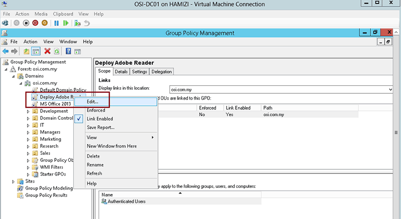Switch to the Delegation tab

point(161,72)
